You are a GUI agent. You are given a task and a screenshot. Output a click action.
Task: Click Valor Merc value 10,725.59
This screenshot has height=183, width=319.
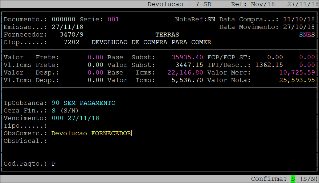(x=297, y=73)
